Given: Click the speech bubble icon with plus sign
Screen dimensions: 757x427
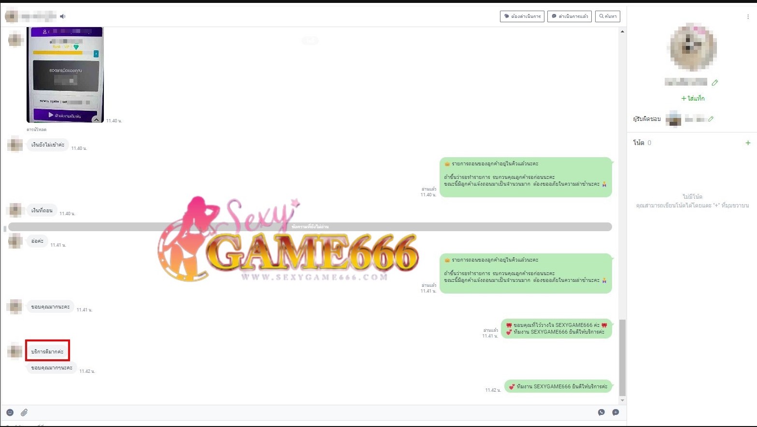Looking at the screenshot, I should [x=615, y=412].
